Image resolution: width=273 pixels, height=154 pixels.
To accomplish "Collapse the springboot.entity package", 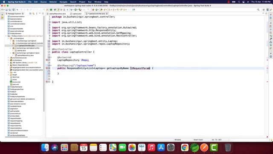I will [11, 48].
